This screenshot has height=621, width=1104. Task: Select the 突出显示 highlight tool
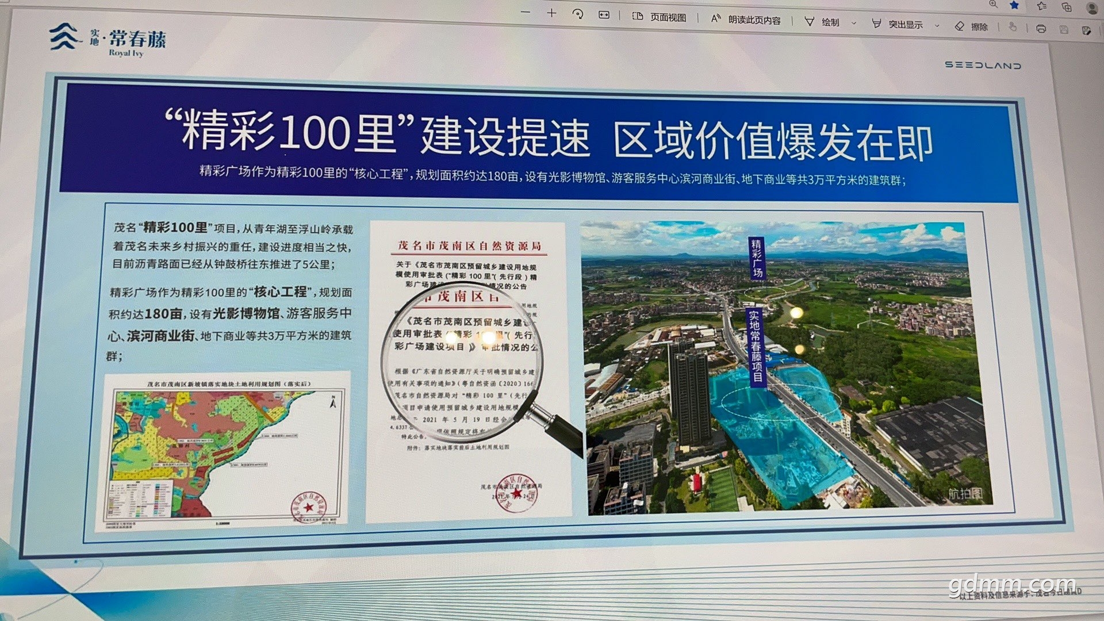[898, 24]
